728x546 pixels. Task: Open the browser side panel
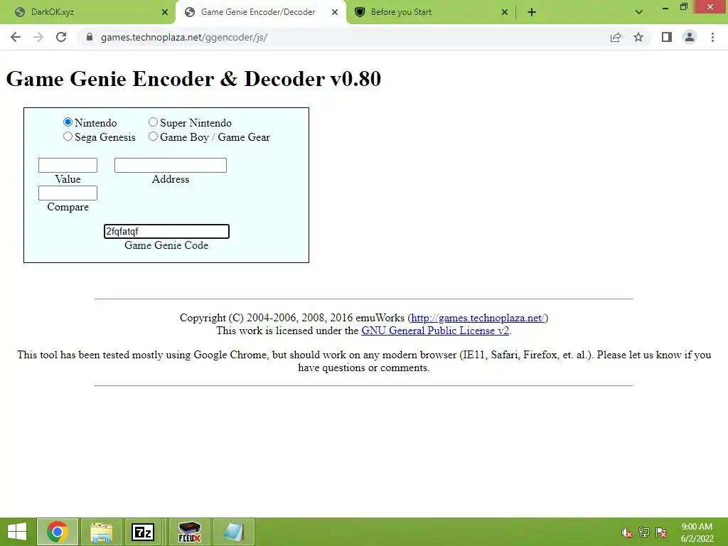click(667, 37)
